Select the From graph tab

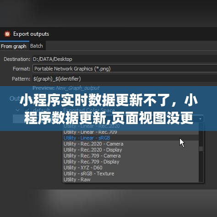(x=14, y=46)
